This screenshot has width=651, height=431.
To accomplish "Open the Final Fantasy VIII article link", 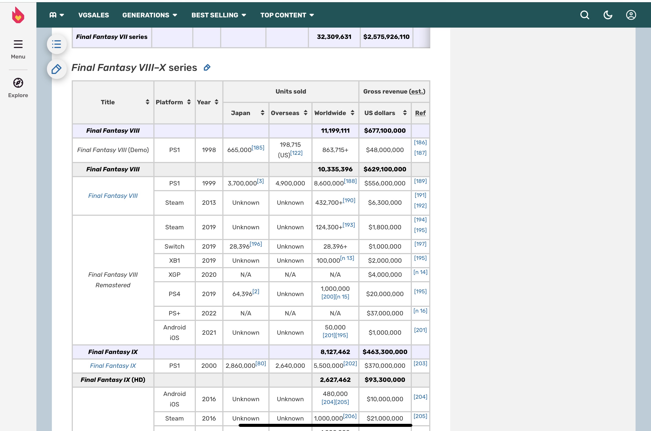I will tap(113, 196).
